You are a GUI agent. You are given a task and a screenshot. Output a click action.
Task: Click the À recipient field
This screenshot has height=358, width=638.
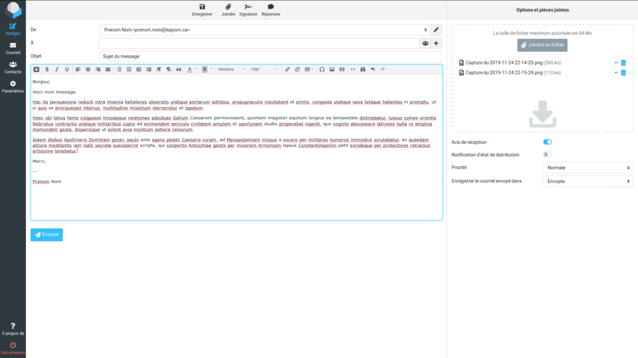coord(259,43)
